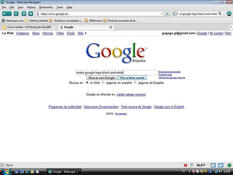Viewport: 233px width, 175px height.
Task: Click the 'Buscar con Google' button
Action: pyautogui.click(x=102, y=78)
